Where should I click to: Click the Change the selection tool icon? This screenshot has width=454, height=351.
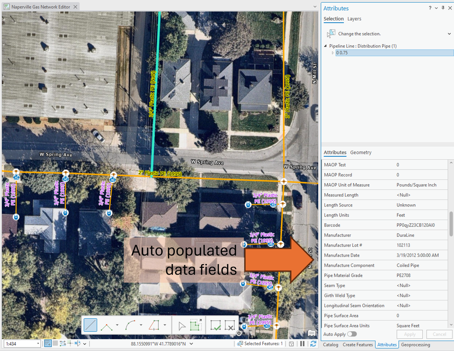pyautogui.click(x=331, y=34)
